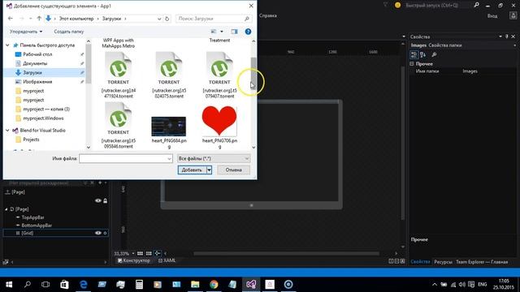Select the Projects folder in navigation pane

(x=31, y=140)
